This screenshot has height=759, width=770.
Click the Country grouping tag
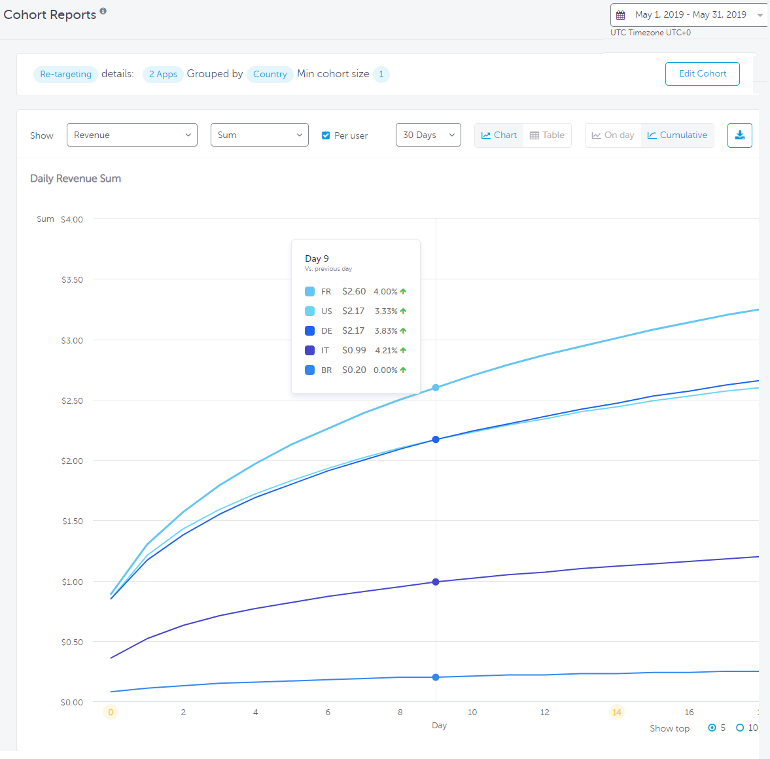[270, 75]
